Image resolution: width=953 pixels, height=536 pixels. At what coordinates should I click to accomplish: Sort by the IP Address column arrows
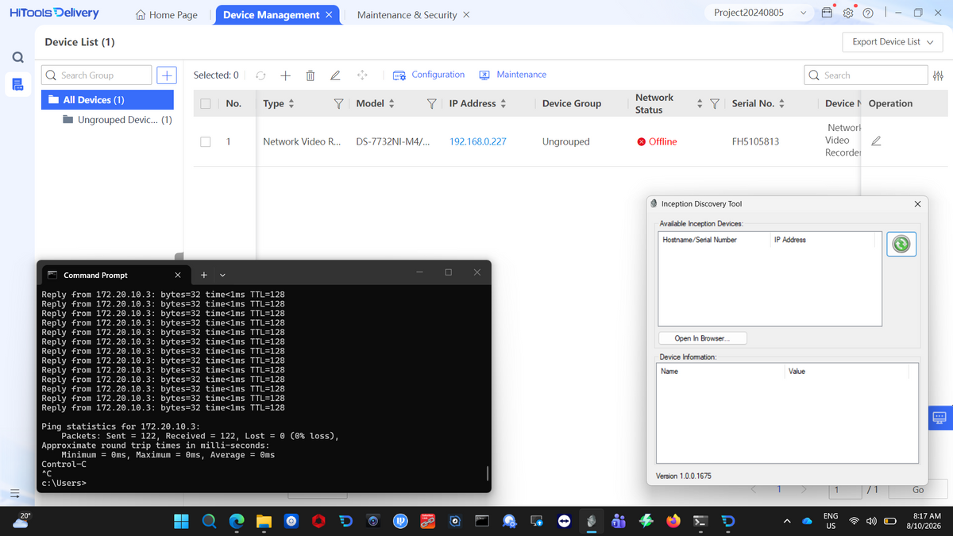[504, 104]
